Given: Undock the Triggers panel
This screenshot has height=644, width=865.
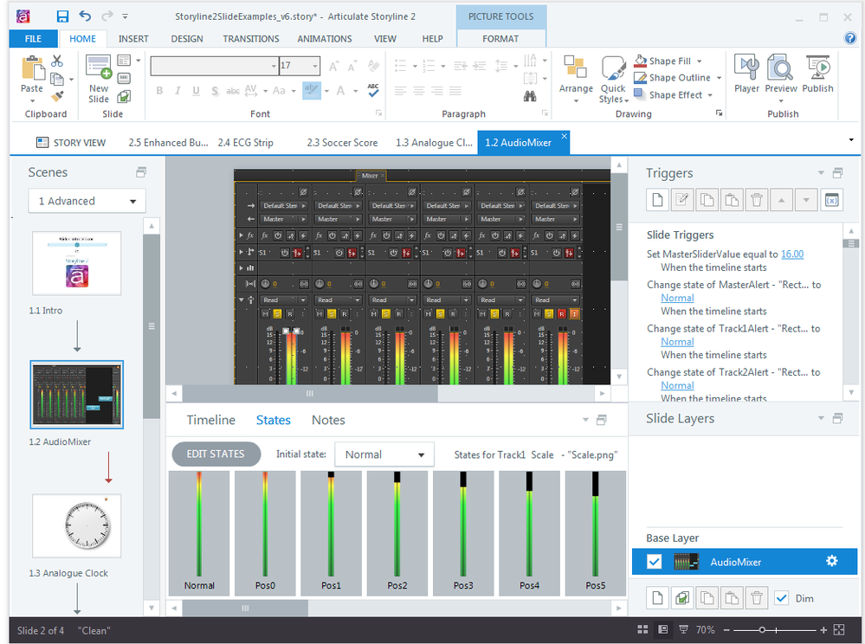Looking at the screenshot, I should [x=837, y=173].
